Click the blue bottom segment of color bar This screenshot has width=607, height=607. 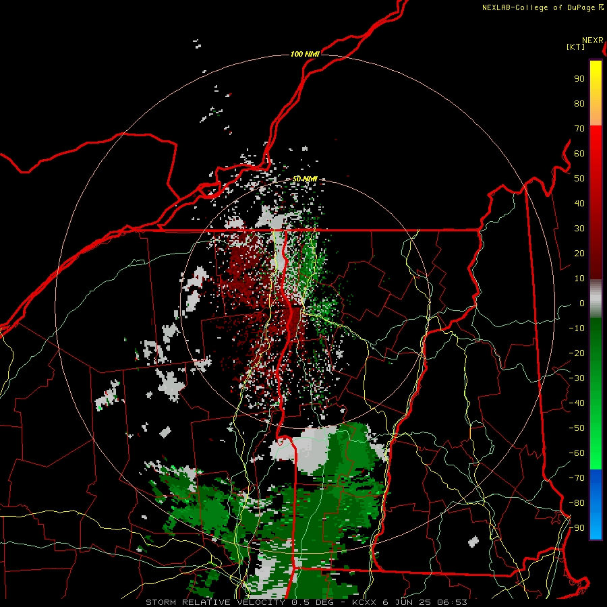coord(596,504)
